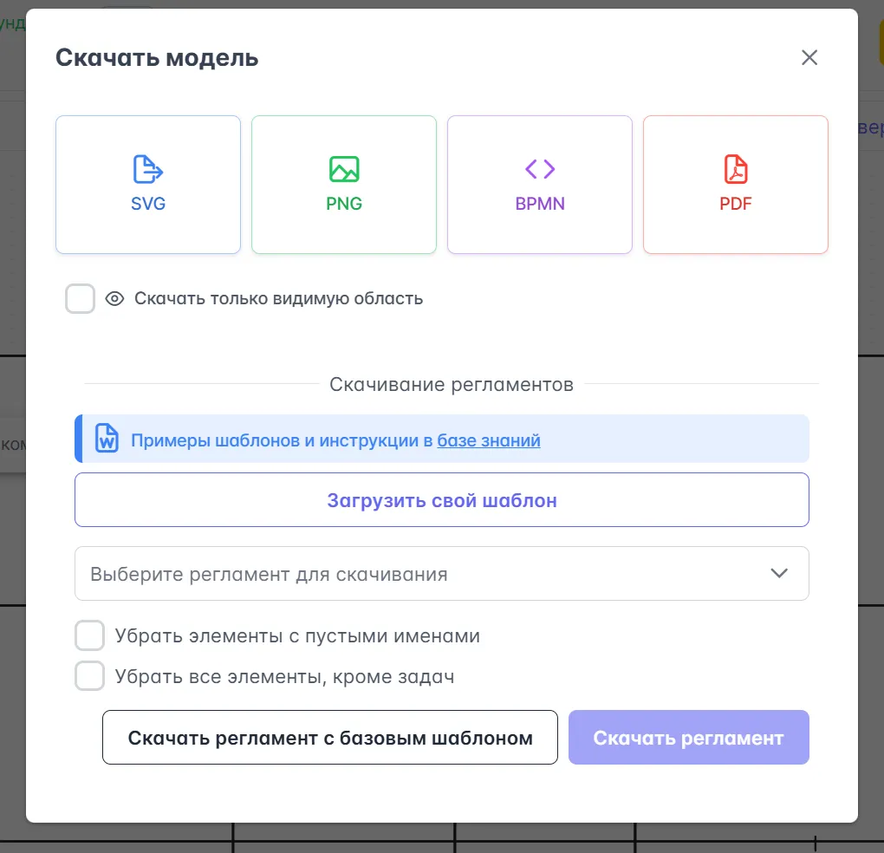The width and height of the screenshot is (884, 853).
Task: Open the базе знаний link
Action: 489,440
